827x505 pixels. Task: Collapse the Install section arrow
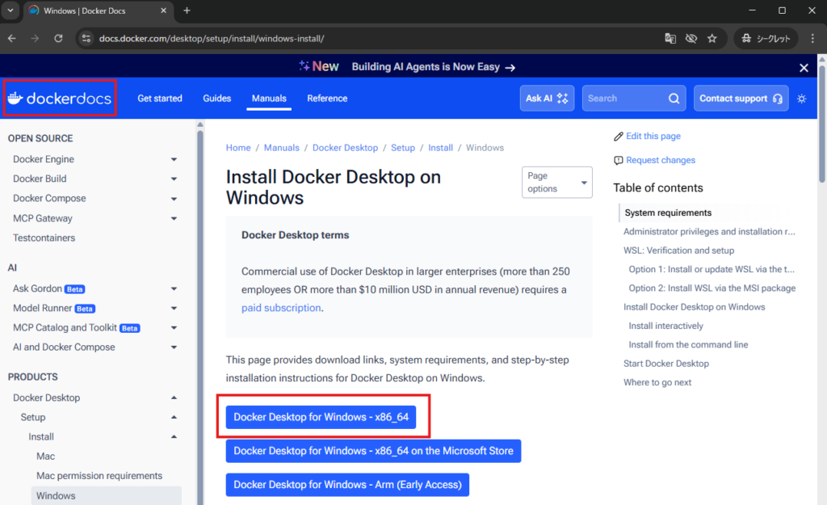[x=174, y=437]
